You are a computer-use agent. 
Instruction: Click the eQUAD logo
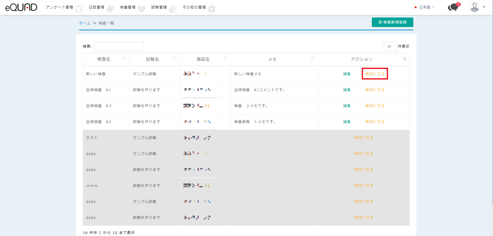click(21, 7)
